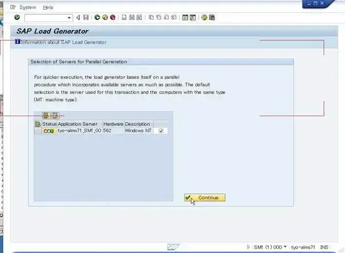Viewport: 345px width, 253px height.
Task: Click the Deselect All servers icon
Action: point(55,116)
